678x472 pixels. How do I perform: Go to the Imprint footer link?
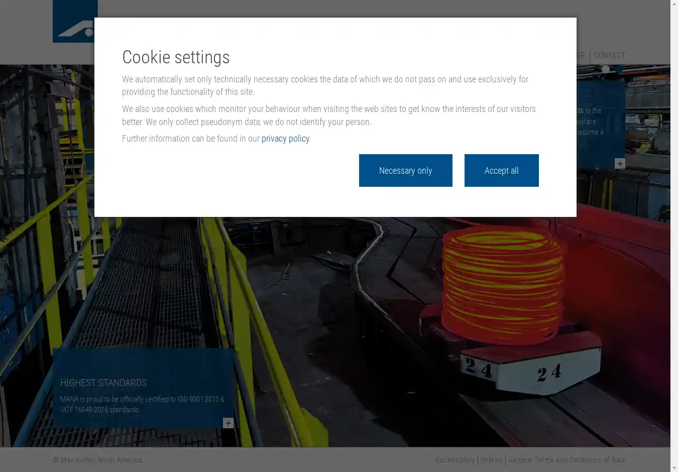tap(491, 460)
